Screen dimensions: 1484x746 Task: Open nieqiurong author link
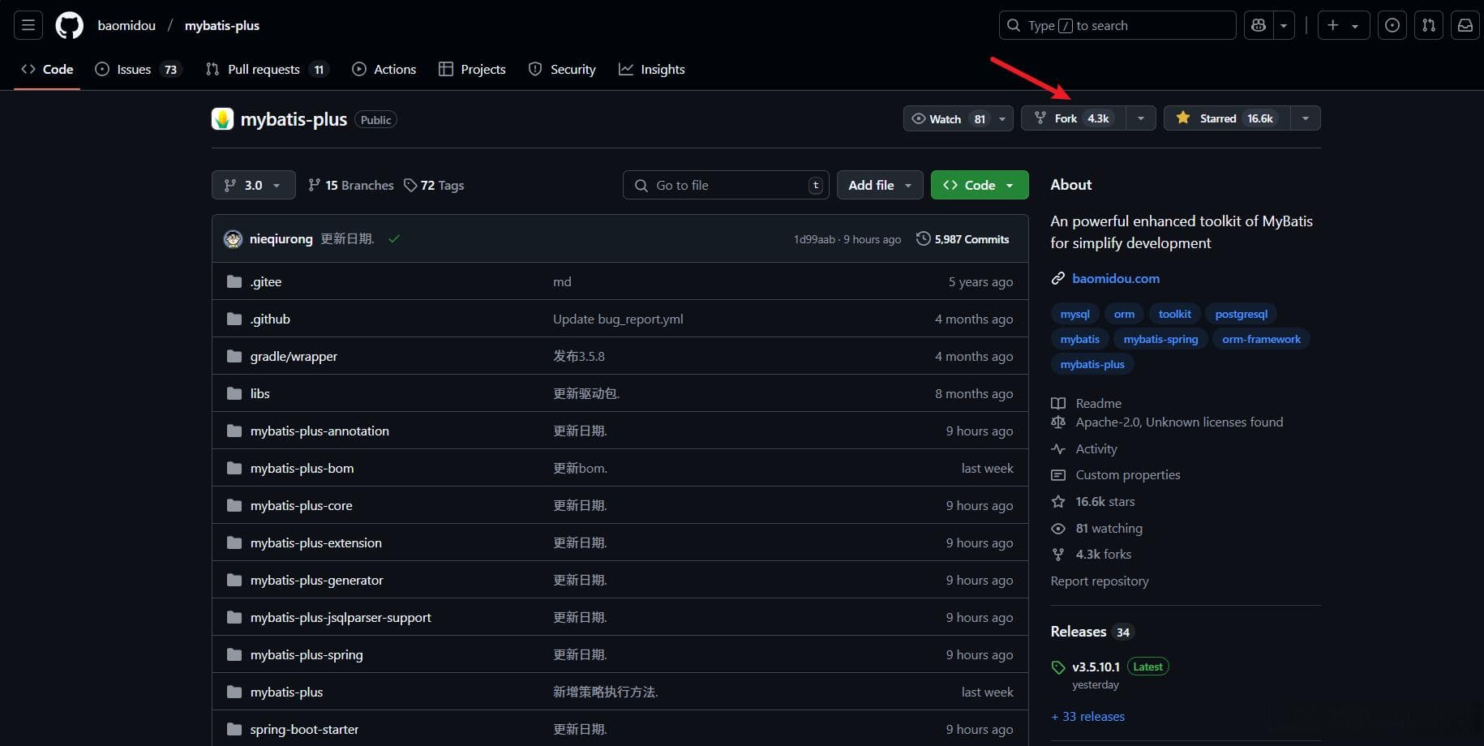(281, 238)
